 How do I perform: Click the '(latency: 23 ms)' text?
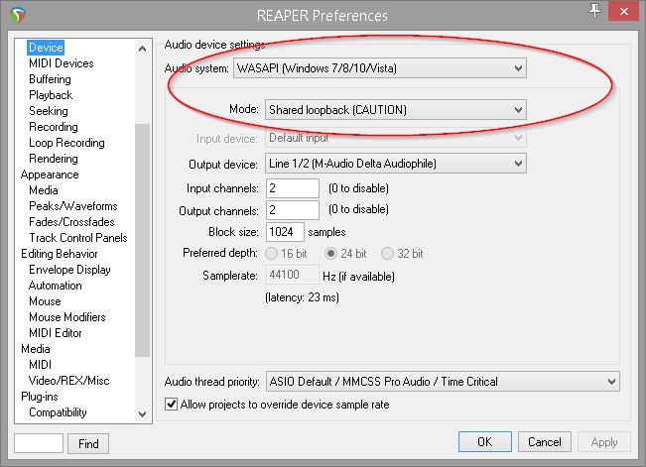click(x=302, y=297)
